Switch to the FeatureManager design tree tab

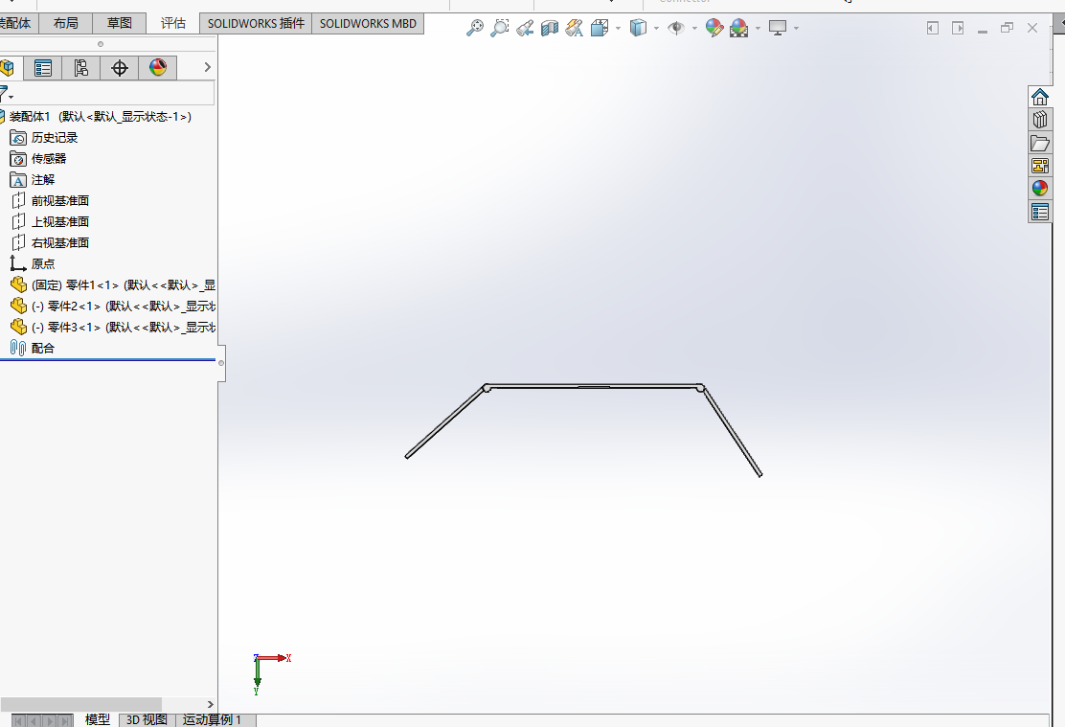[9, 67]
